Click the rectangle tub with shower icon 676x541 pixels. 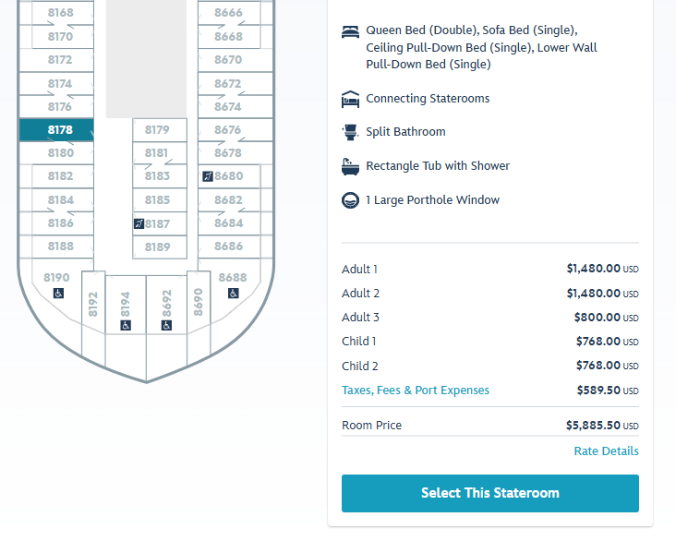tap(350, 166)
